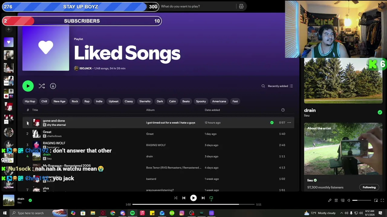Select the Beats genre chip
Screen dimensions: 387x217
[x=186, y=101]
